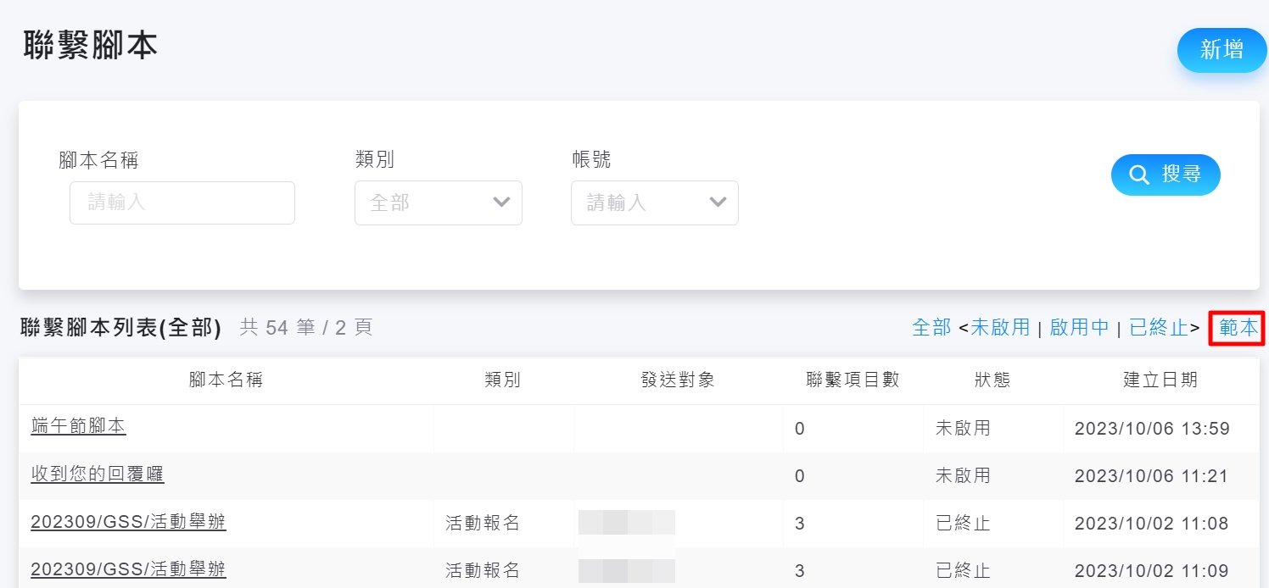Click the 狀態 column header
The image size is (1269, 588).
coord(992,380)
